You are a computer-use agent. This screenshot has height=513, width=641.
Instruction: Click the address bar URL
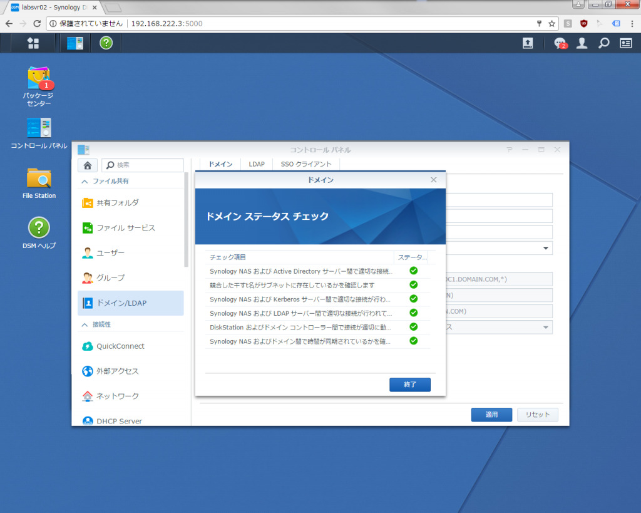[x=167, y=24]
